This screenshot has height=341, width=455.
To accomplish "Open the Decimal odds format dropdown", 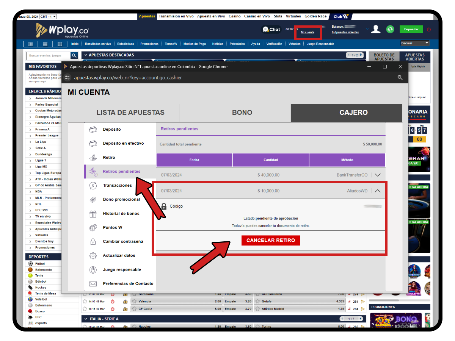I will [415, 43].
